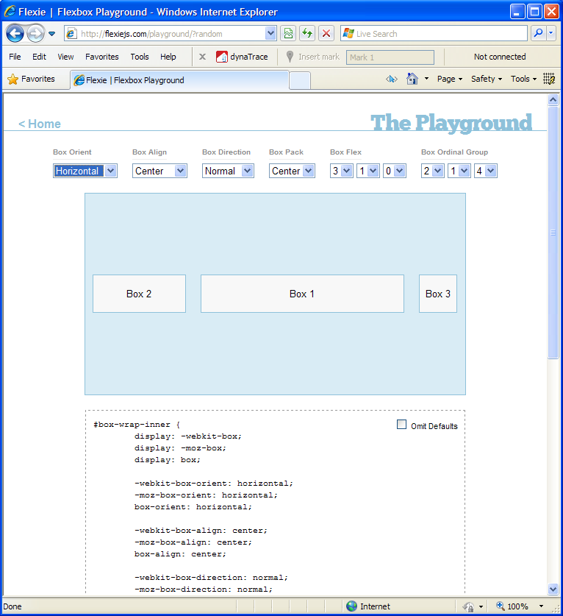Viewport: 563px width, 616px height.
Task: Click the dynaTrace toolbar icon
Action: (x=222, y=57)
